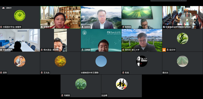Click the name label 段文华
Image resolution: width=203 pixels, height=99 pixels.
tap(173, 50)
